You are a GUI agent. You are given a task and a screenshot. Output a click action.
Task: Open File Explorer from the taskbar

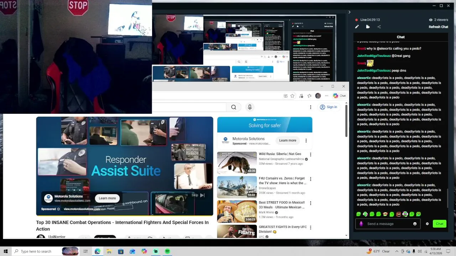109,251
